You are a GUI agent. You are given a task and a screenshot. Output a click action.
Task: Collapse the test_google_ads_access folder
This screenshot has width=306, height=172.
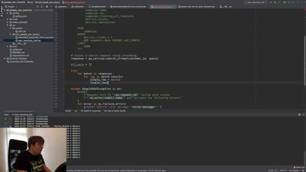[x=11, y=34]
